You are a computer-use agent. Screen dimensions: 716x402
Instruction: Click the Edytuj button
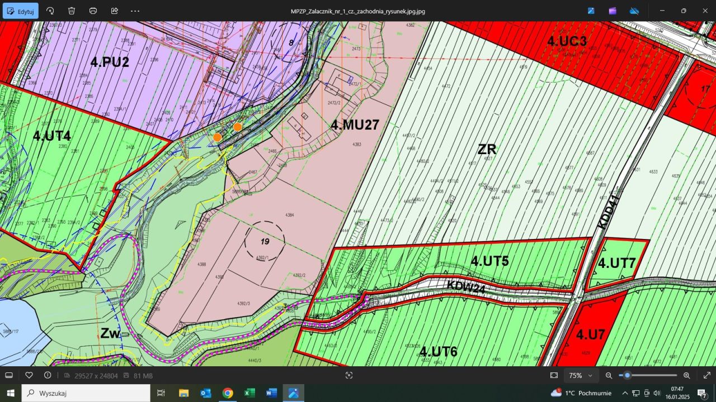(20, 11)
